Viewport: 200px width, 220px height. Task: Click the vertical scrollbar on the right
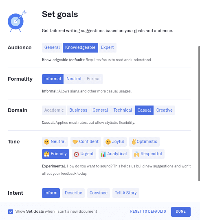coord(199,114)
